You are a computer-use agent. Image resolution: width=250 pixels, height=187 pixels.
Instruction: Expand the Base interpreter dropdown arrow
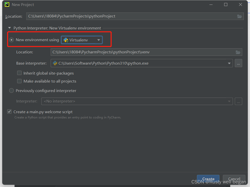[229, 63]
